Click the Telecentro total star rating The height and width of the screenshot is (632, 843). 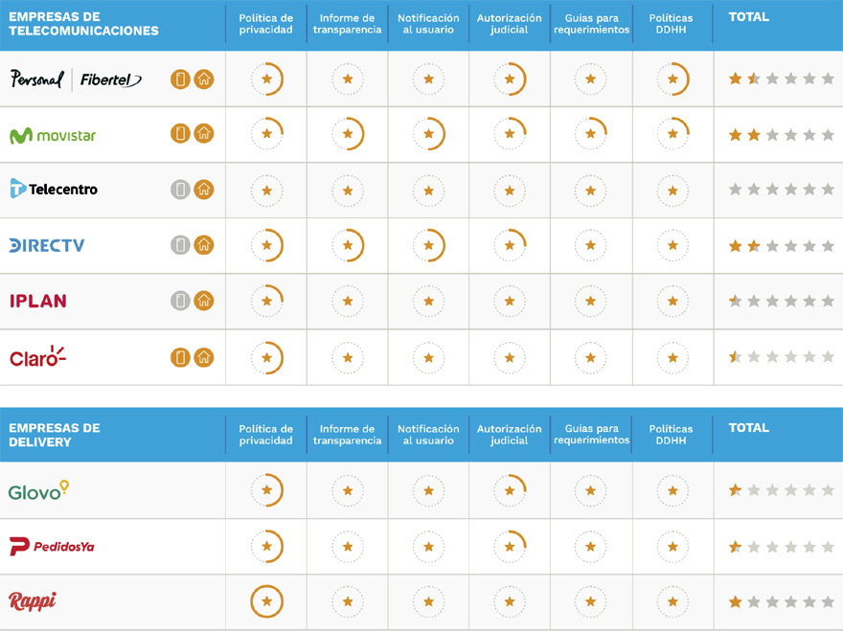coord(781,190)
